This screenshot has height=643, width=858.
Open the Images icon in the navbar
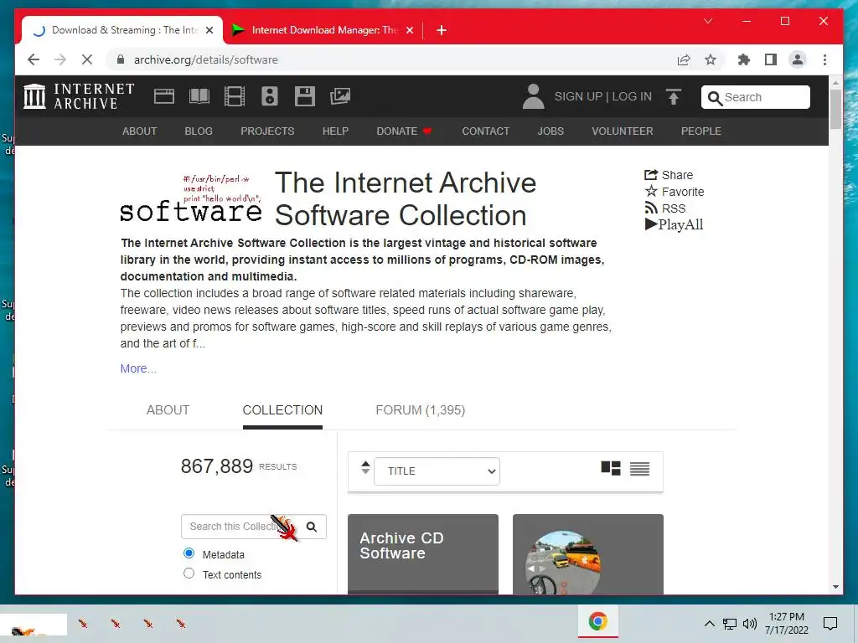(x=340, y=96)
